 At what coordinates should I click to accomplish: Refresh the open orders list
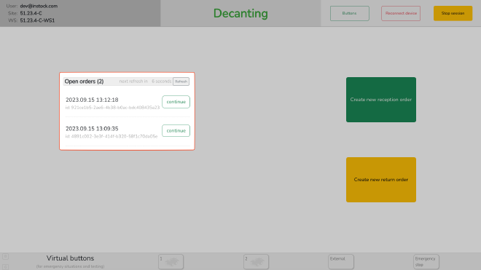point(181,82)
